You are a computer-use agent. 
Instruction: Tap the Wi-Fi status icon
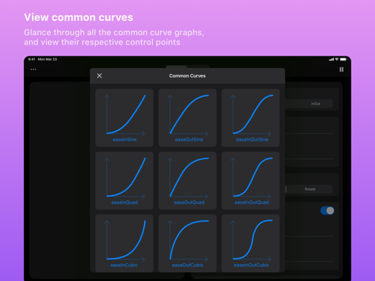coord(337,59)
